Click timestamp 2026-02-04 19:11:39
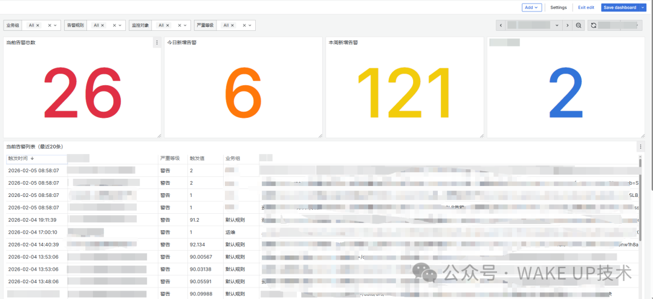Image resolution: width=653 pixels, height=299 pixels. pyautogui.click(x=33, y=220)
